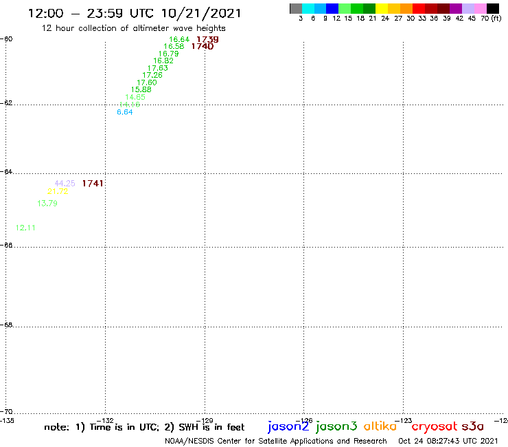Click the 12.11 value near the left edge
The image size is (508, 447).
click(25, 228)
